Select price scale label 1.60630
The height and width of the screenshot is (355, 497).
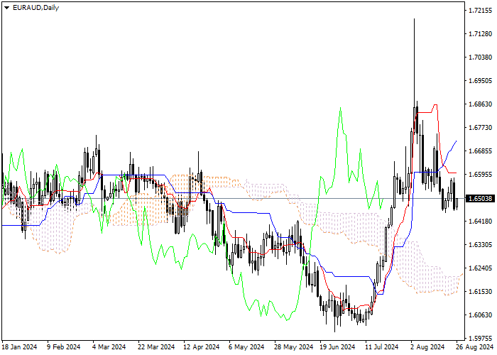click(x=481, y=315)
